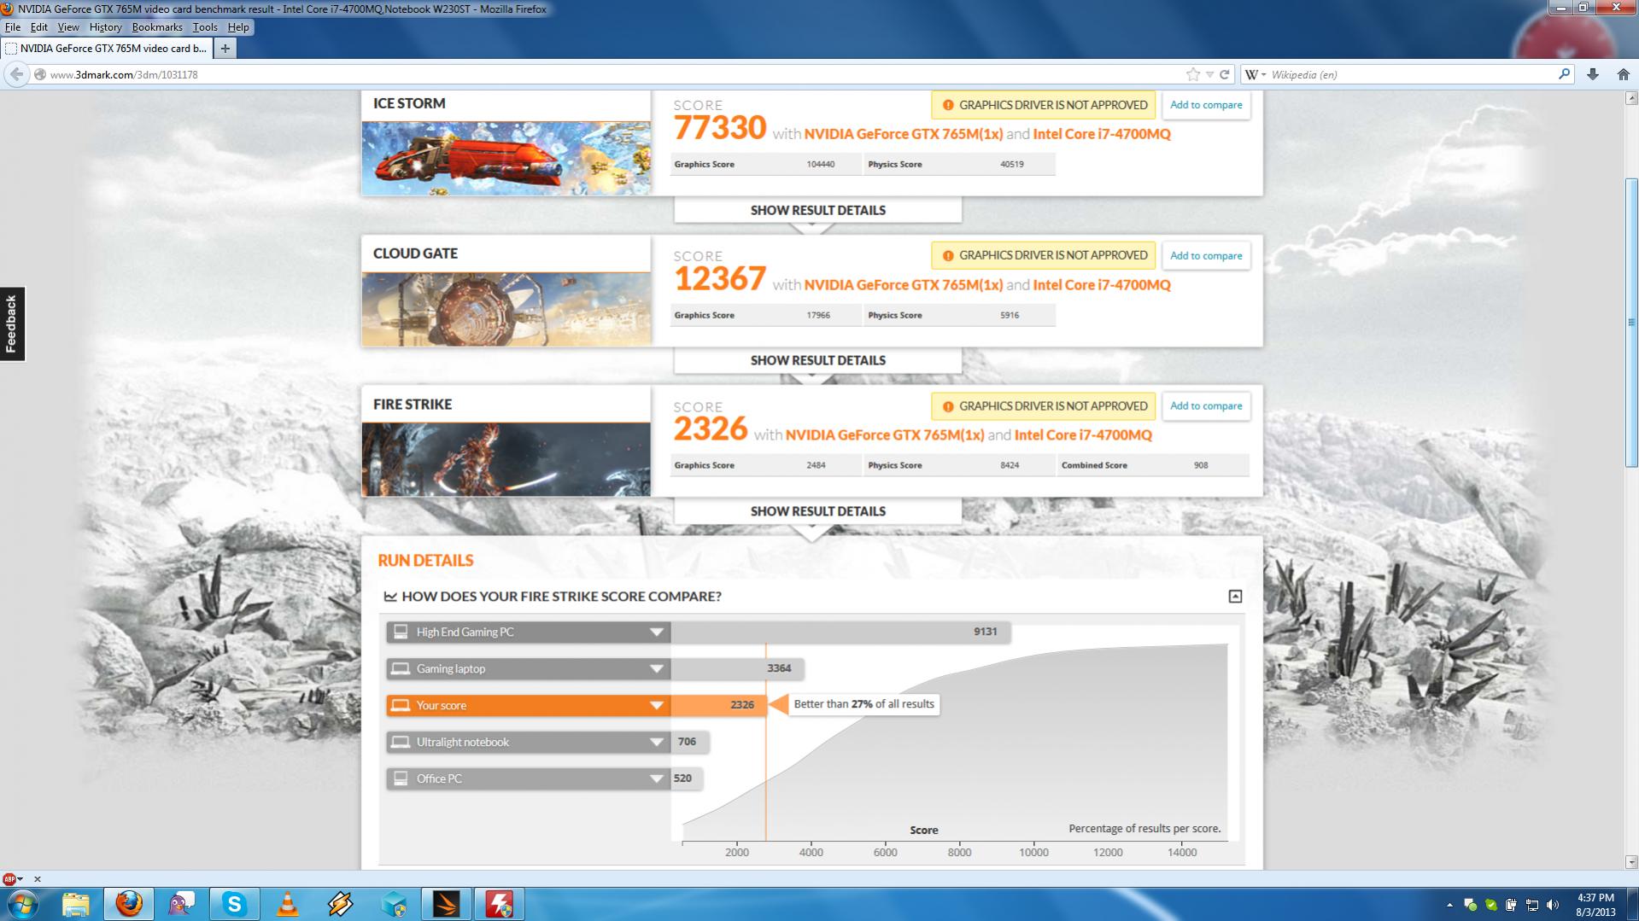This screenshot has width=1639, height=921.
Task: Add Ice Storm result to compare
Action: click(1206, 105)
